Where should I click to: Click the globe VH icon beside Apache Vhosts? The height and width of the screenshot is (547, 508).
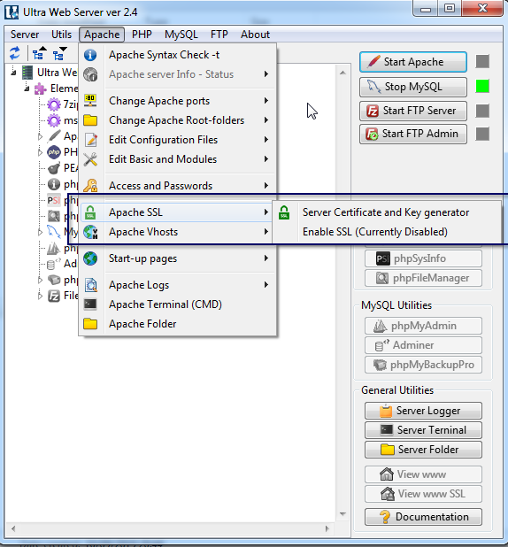point(90,232)
